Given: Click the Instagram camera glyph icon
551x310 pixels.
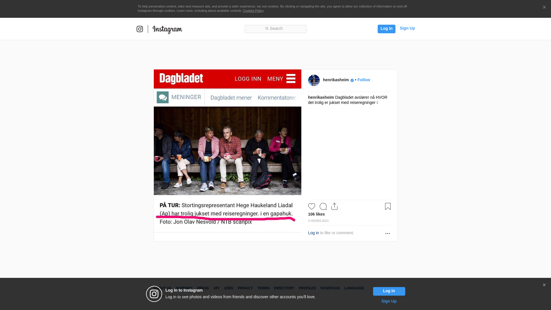Looking at the screenshot, I should point(140,29).
